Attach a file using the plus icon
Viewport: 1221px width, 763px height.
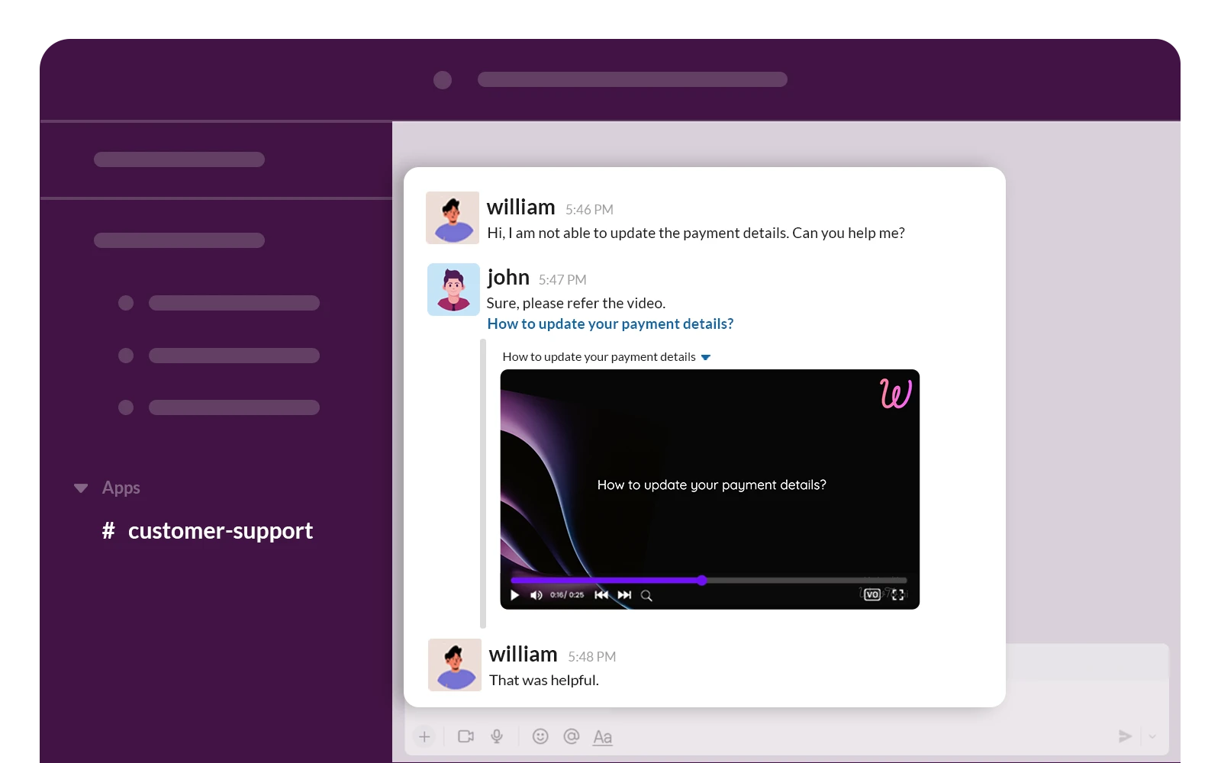(x=425, y=736)
